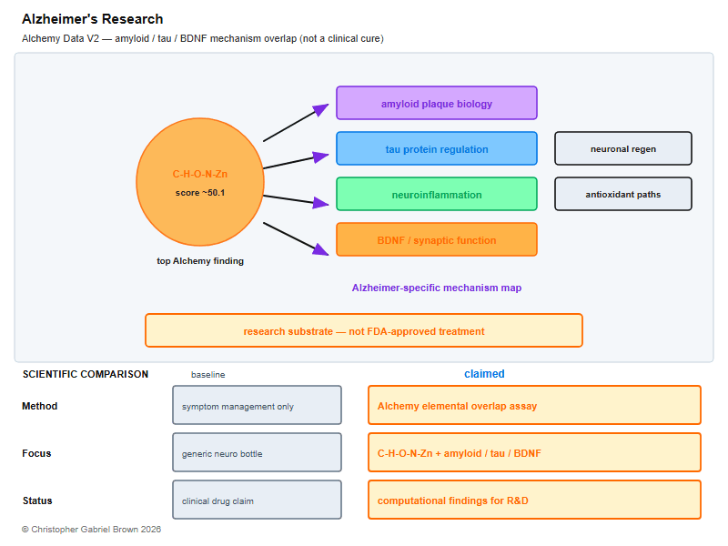Select the green 'neuroinflammation' box
728x546 pixels.
click(x=437, y=194)
